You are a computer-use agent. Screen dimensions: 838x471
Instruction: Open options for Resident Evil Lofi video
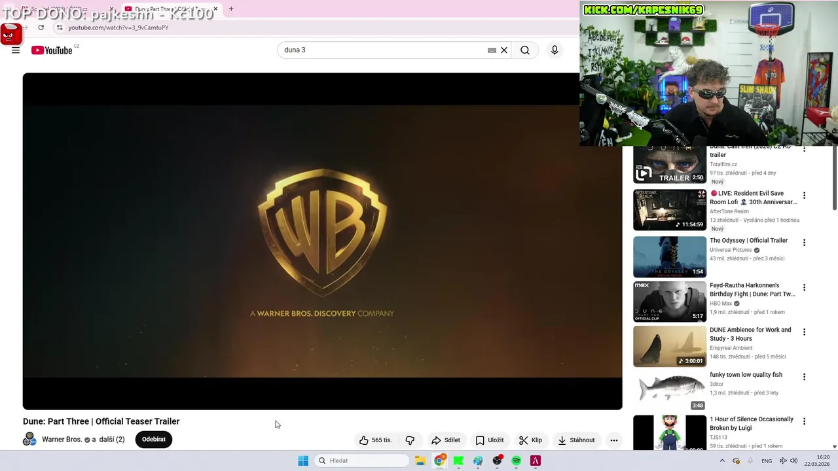804,196
